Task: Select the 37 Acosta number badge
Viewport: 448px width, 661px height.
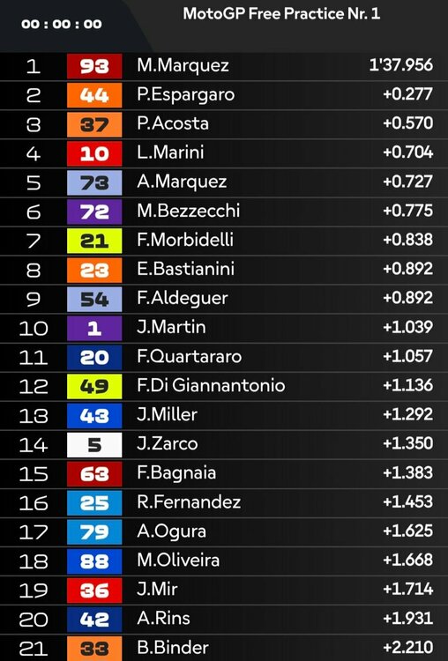Action: tap(94, 124)
